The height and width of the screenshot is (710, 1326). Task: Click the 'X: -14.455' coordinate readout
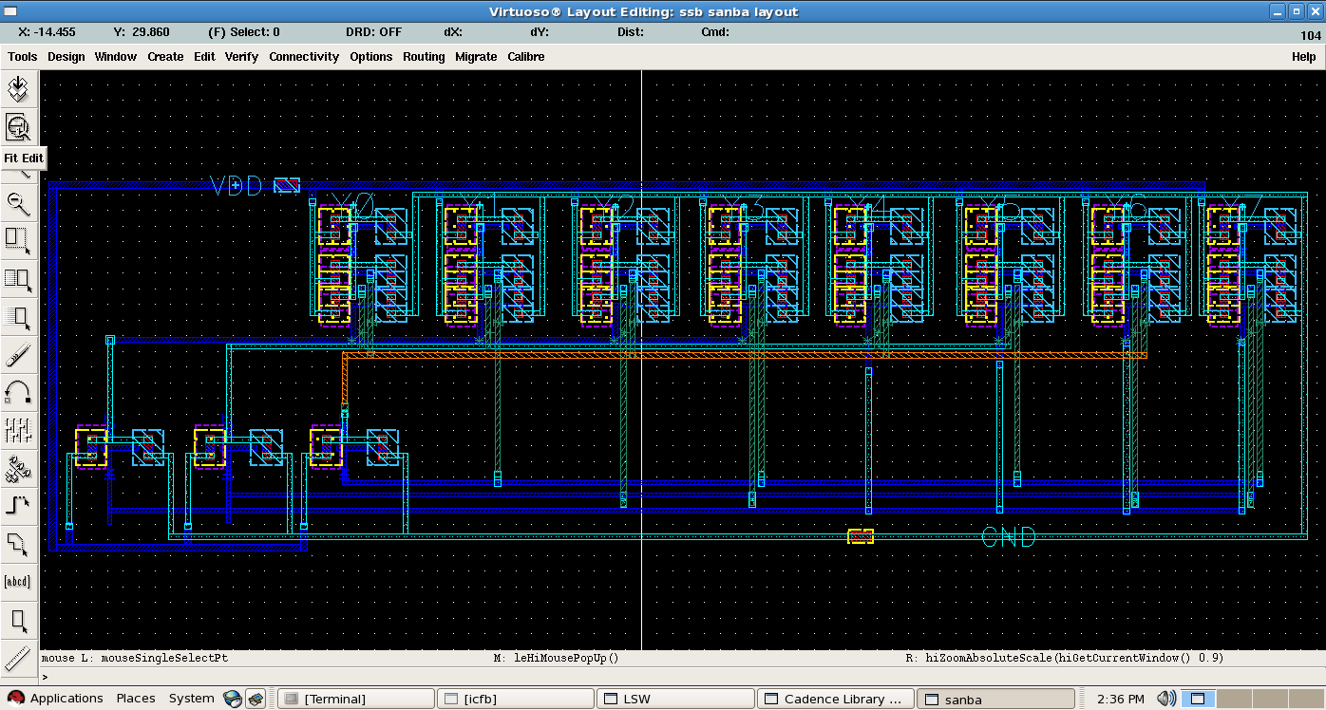pos(49,32)
